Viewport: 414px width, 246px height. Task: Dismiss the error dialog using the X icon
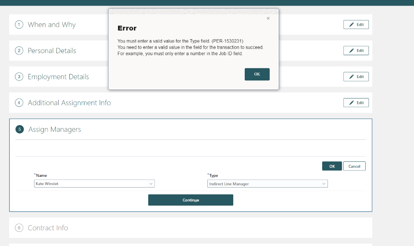point(268,18)
